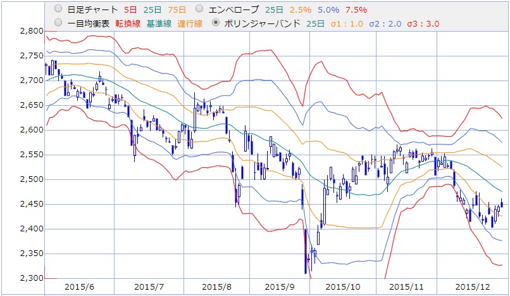Click the 2015/10 date axis label
This screenshot has height=296, width=510.
(343, 287)
